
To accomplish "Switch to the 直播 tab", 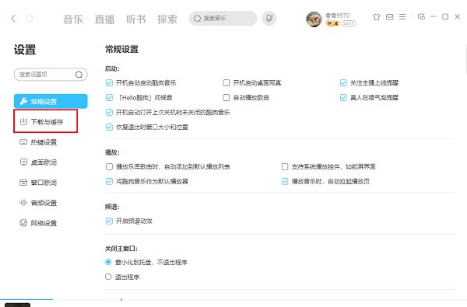I will [104, 19].
